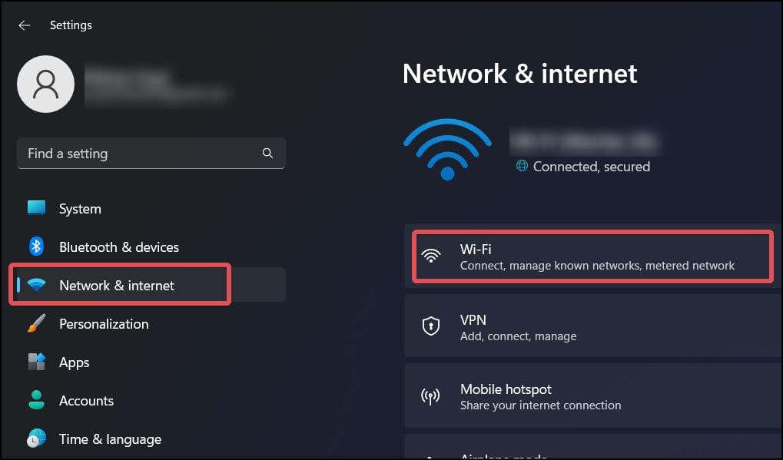Viewport: 783px width, 460px height.
Task: Click the large Wi-Fi status icon
Action: click(447, 149)
